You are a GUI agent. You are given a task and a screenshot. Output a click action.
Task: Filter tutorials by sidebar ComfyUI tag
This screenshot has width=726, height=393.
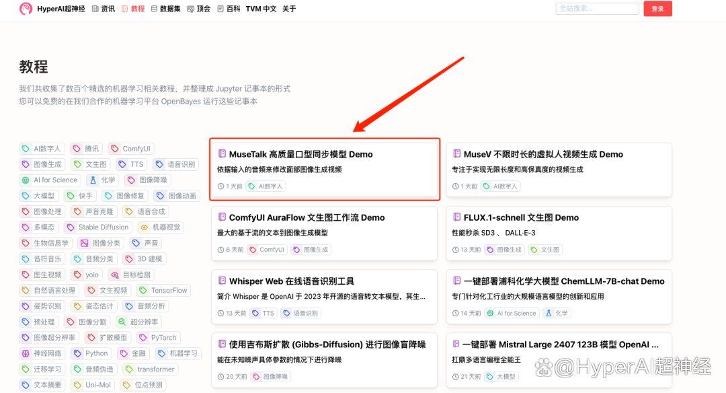[x=131, y=149]
